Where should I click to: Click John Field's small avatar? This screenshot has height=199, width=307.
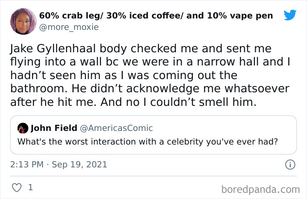pos(22,128)
